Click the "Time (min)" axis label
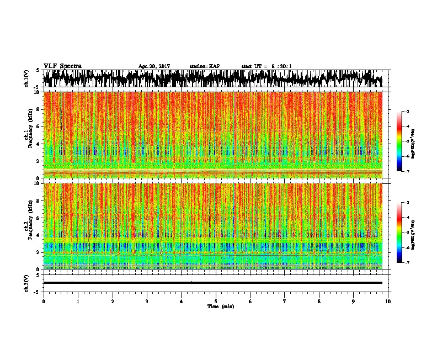Viewport: 437px width, 338px height. coord(221,307)
